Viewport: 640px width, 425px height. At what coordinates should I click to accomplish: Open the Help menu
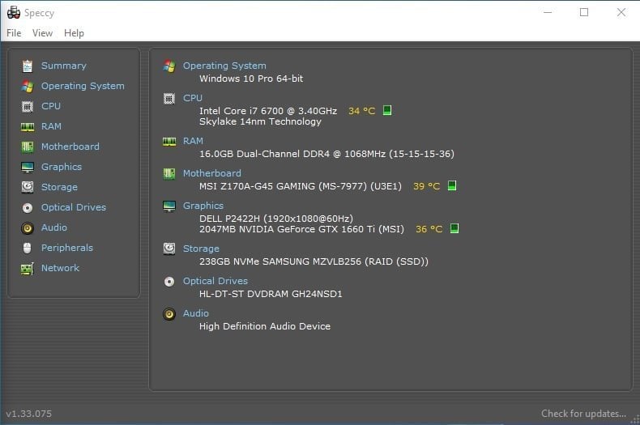(74, 33)
